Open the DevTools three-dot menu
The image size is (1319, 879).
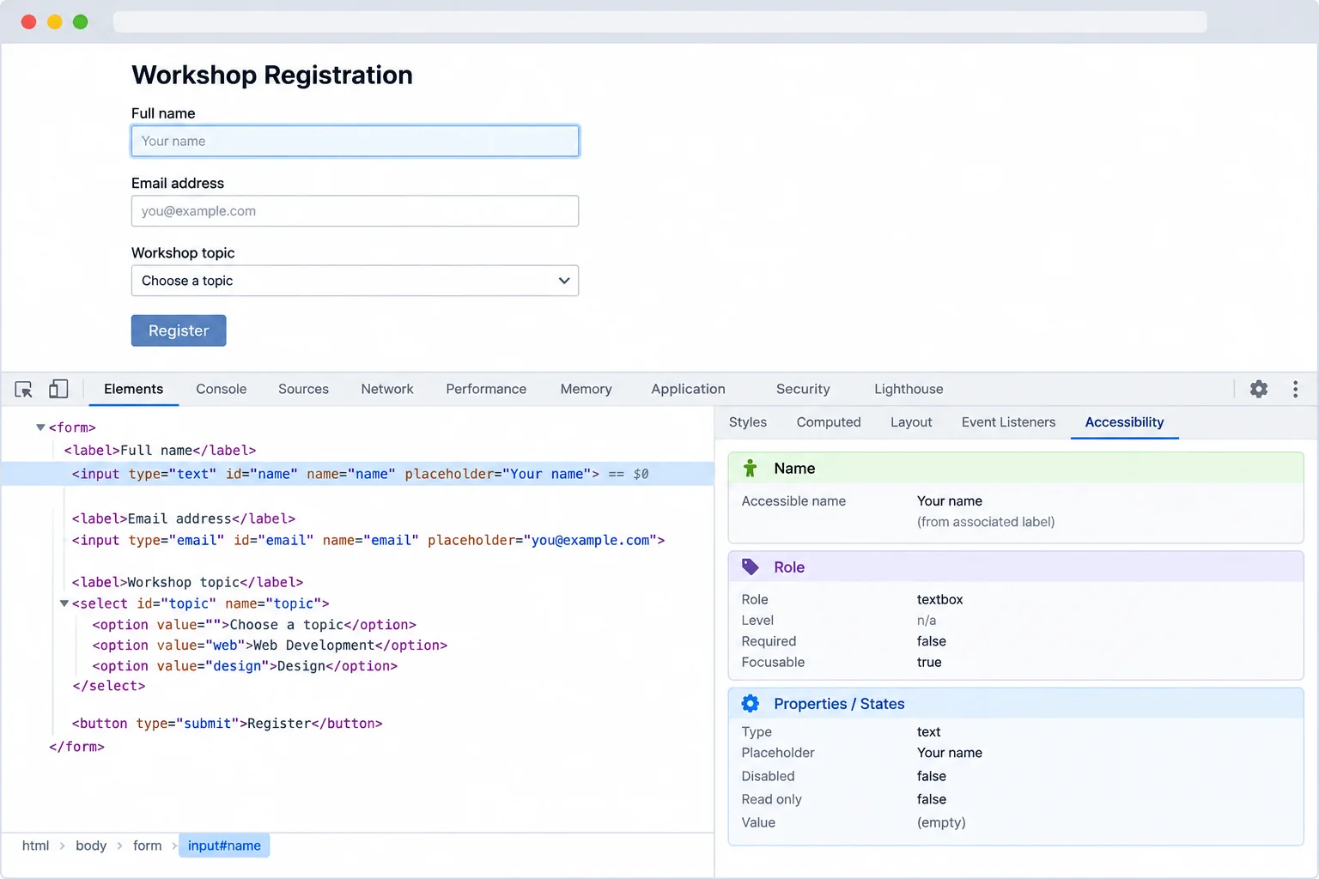click(x=1295, y=389)
